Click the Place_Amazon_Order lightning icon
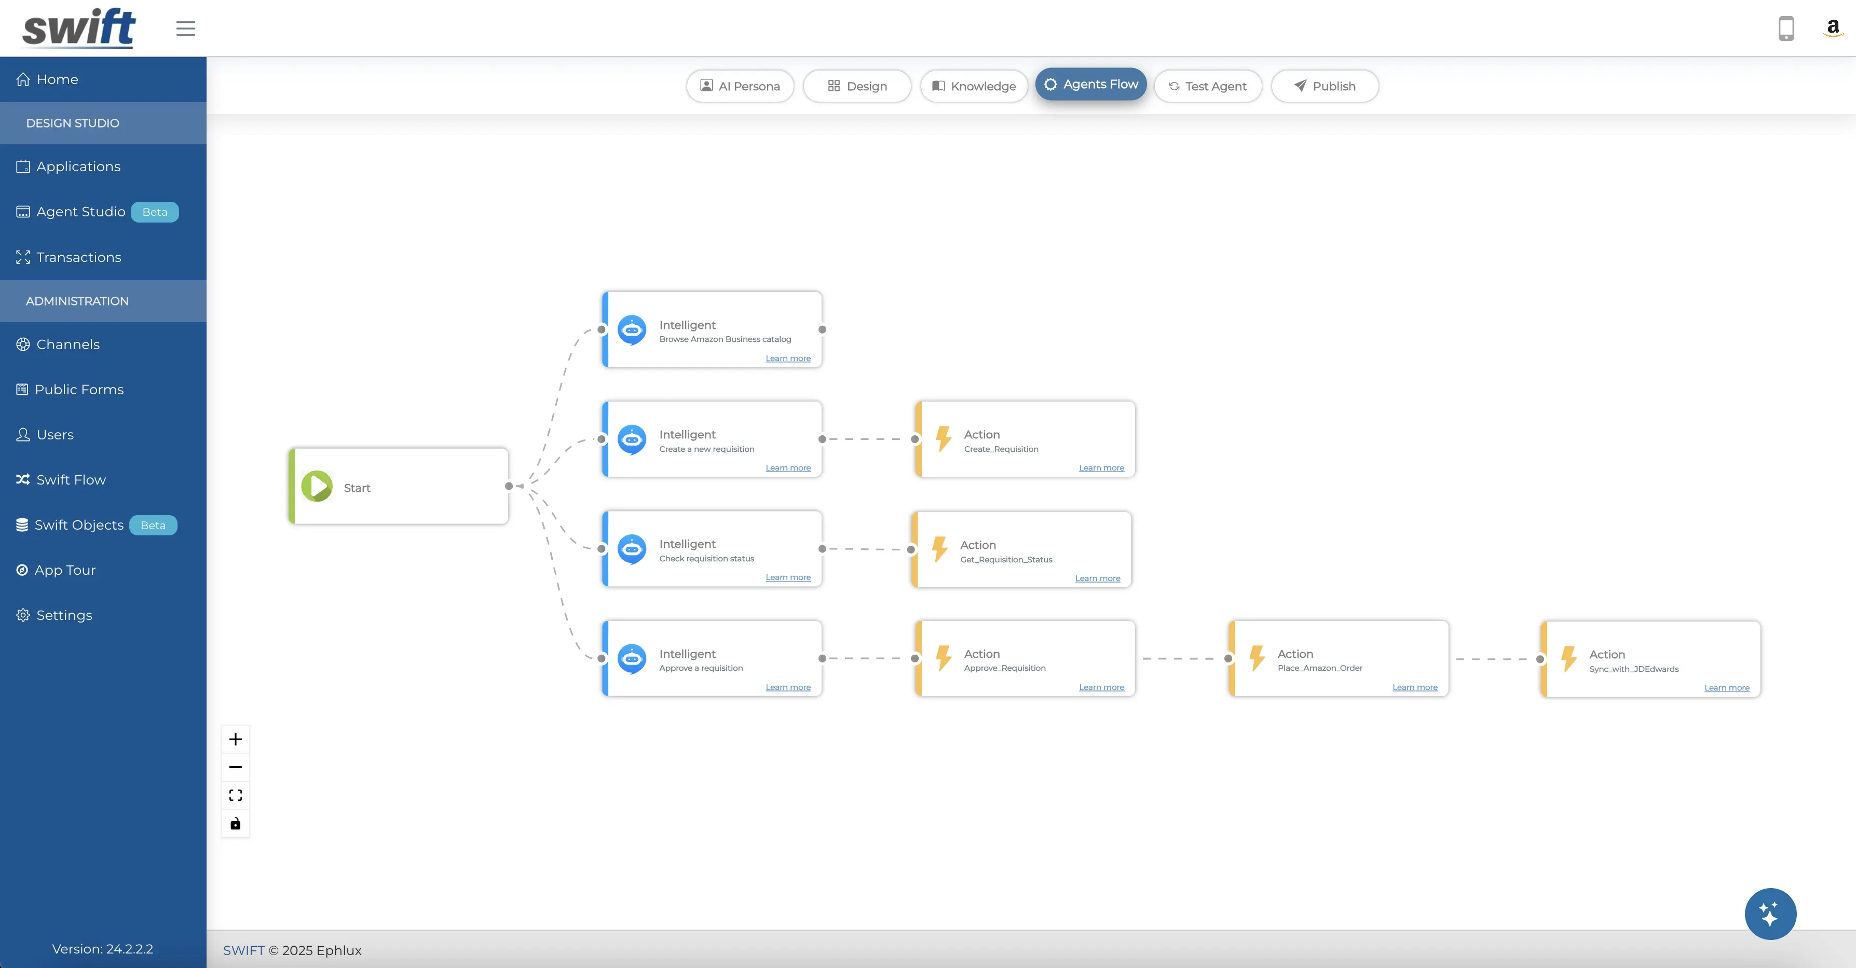Viewport: 1856px width, 968px height. (1257, 658)
